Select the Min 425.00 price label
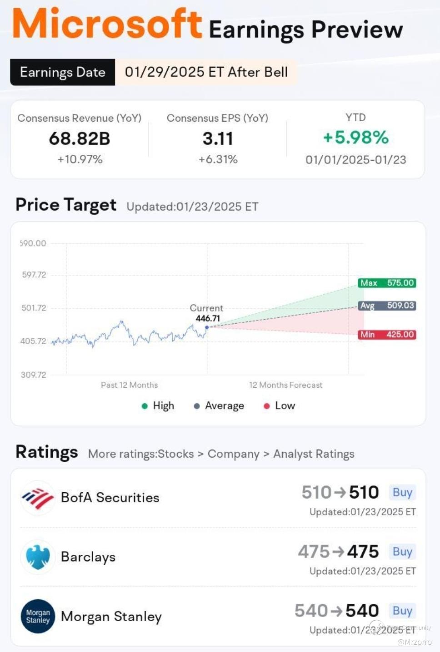The width and height of the screenshot is (440, 652). click(387, 335)
